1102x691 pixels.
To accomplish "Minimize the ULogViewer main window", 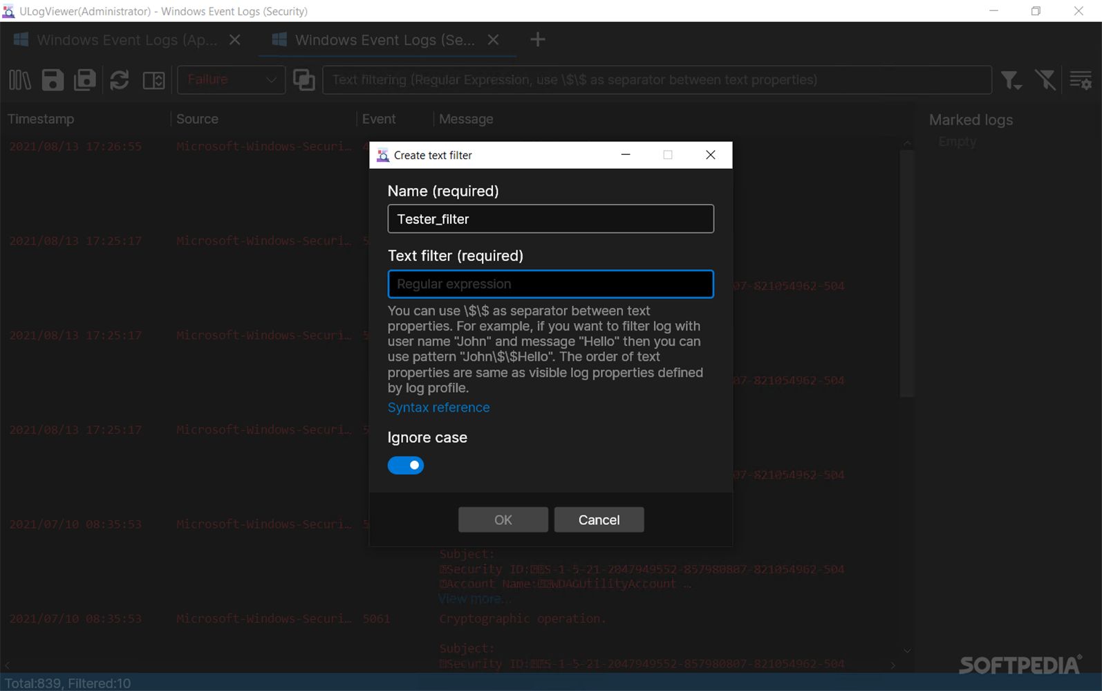I will [x=993, y=11].
